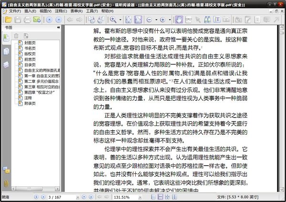286x202 pixels.
Task: Open the 工具(T) menu
Action: (92, 11)
